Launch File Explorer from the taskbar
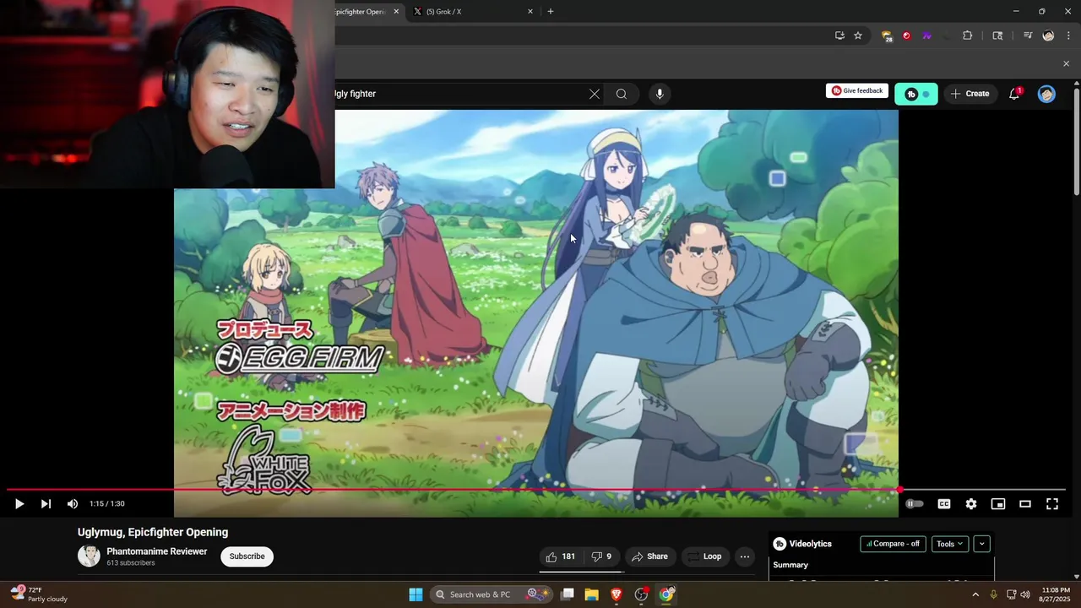Image resolution: width=1081 pixels, height=608 pixels. click(592, 594)
